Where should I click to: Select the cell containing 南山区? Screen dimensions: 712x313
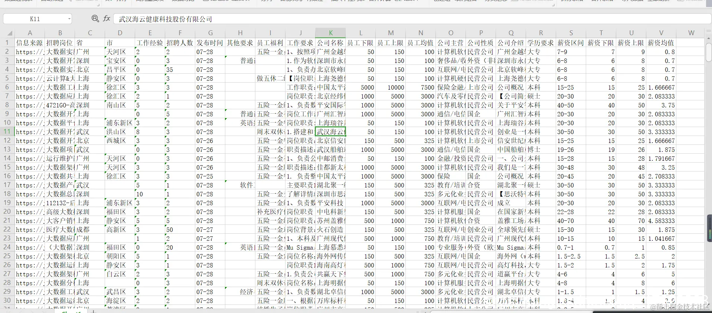point(120,105)
